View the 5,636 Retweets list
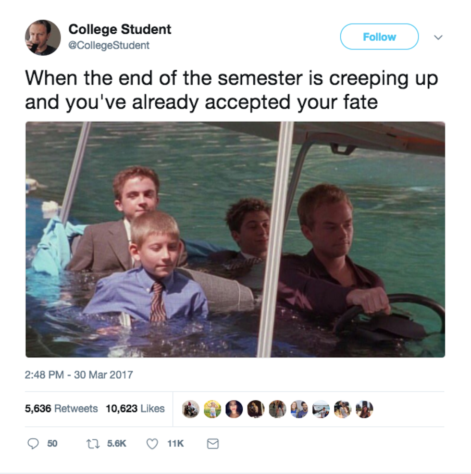471x474 pixels. pos(62,409)
